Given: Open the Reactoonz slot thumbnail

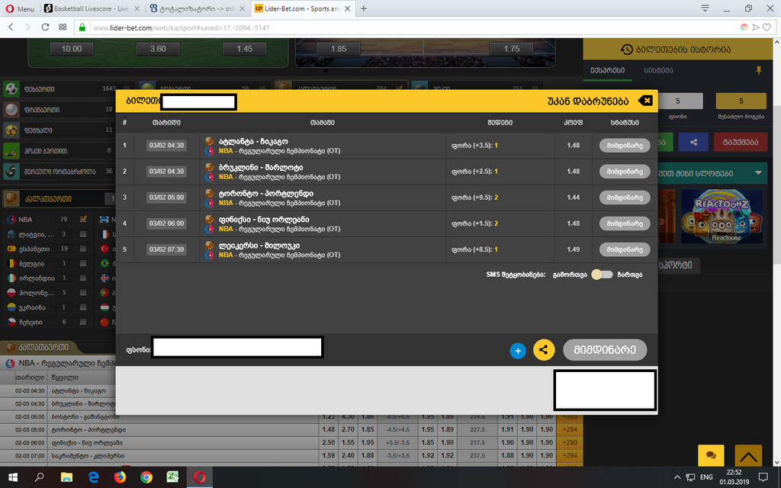Looking at the screenshot, I should (x=722, y=216).
